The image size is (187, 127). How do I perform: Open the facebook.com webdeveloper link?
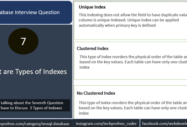[164, 123]
